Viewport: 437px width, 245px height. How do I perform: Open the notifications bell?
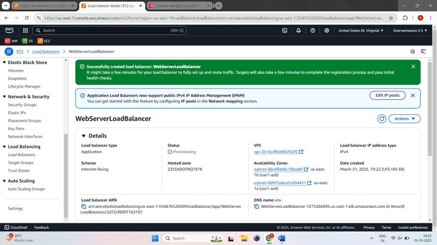(299, 30)
